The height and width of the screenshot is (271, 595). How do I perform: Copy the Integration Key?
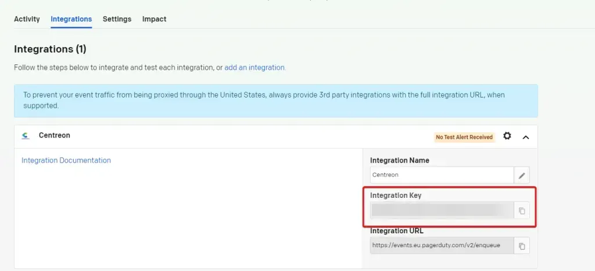click(x=522, y=211)
